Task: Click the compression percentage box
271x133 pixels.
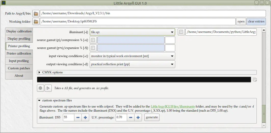Action: [x=170, y=40]
